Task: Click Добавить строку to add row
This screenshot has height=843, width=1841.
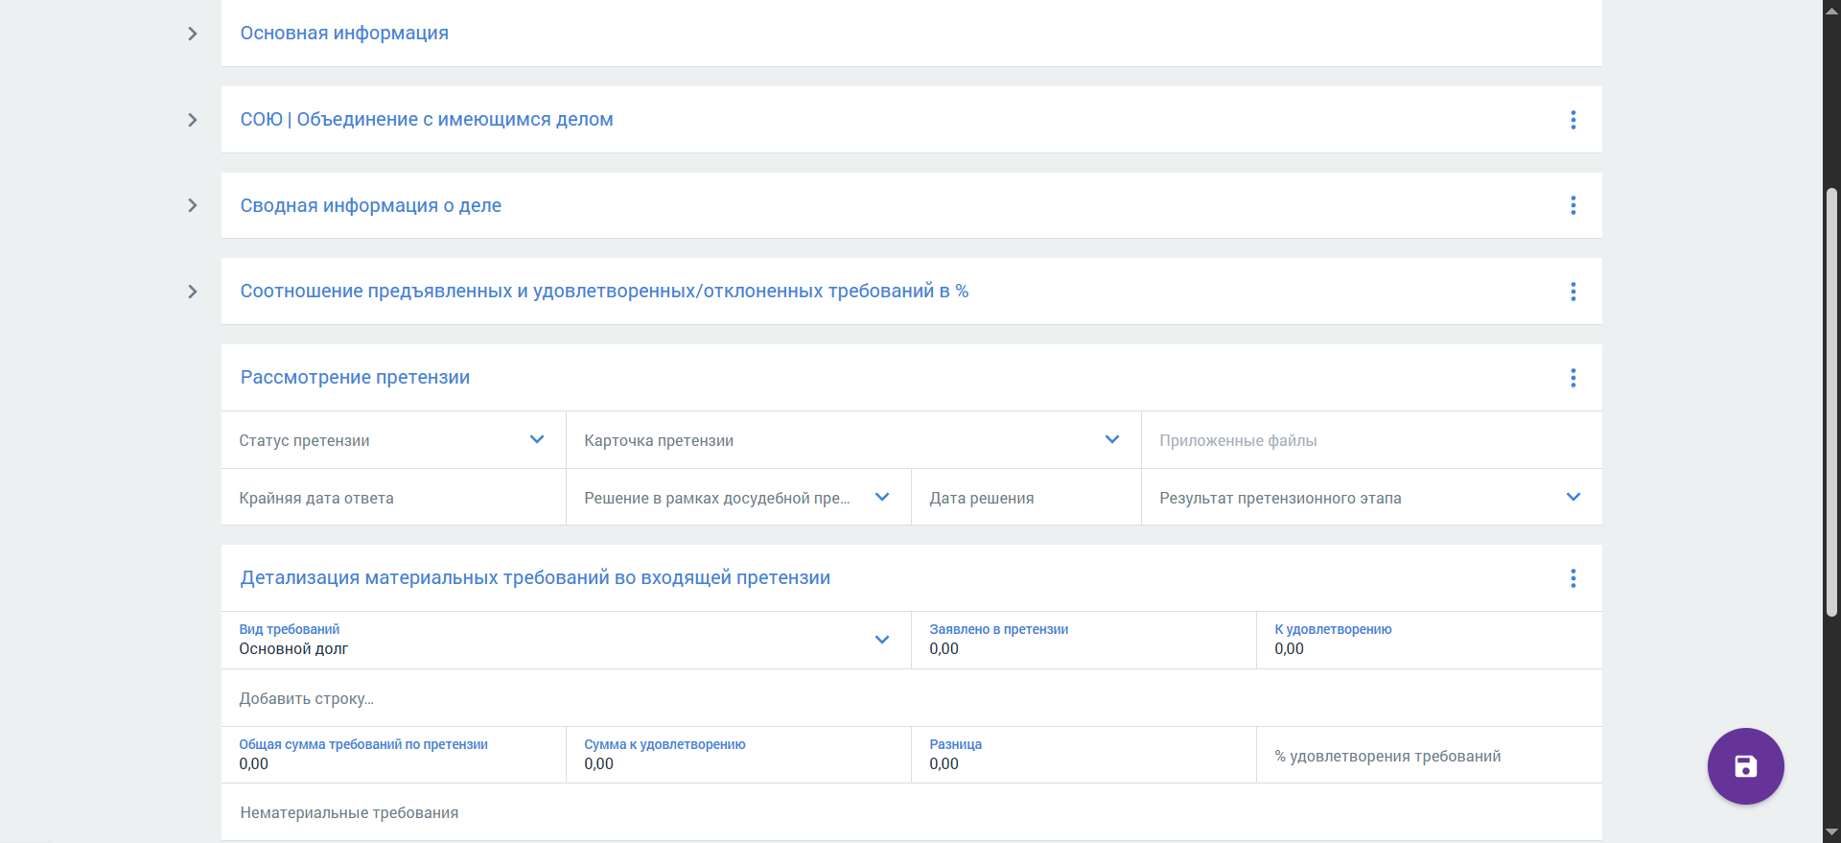Action: tap(307, 699)
